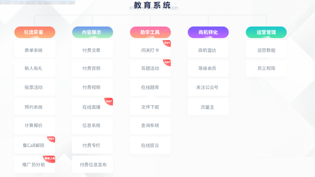Select the 商机转化 category pill
The image size is (315, 177).
pyautogui.click(x=208, y=32)
